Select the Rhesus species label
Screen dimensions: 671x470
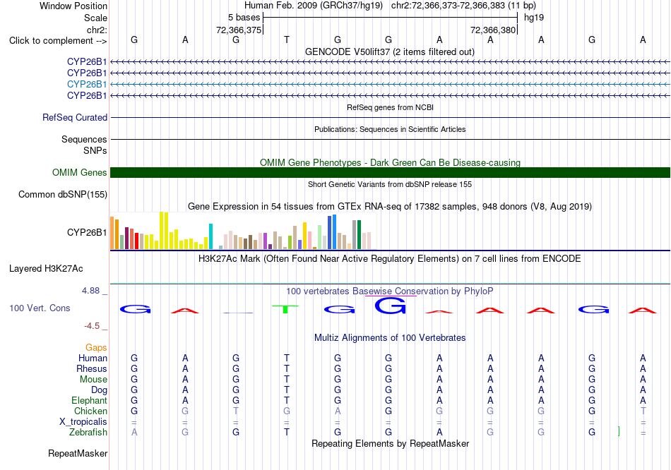(92, 368)
